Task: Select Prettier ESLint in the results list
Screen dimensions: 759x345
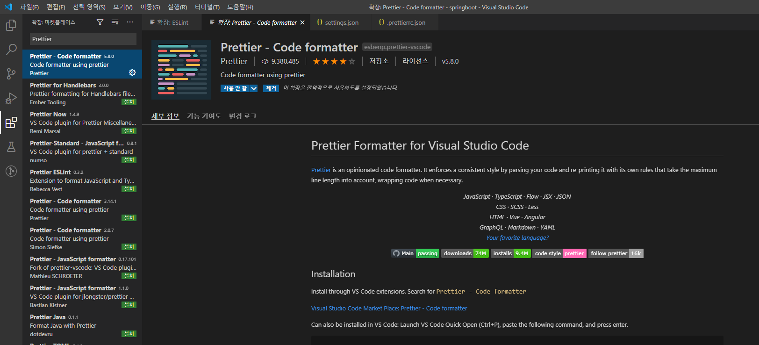Action: coord(82,180)
